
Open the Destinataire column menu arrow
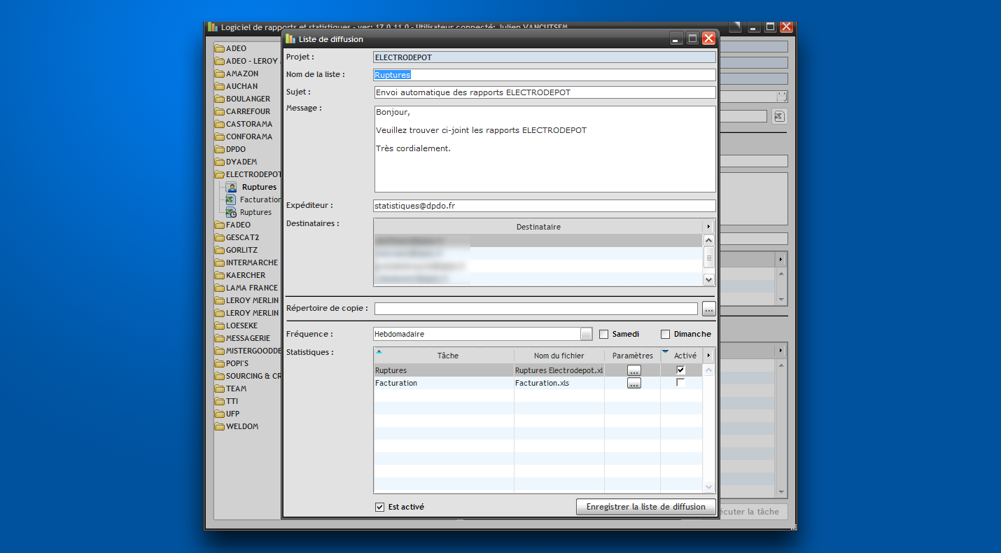[708, 227]
